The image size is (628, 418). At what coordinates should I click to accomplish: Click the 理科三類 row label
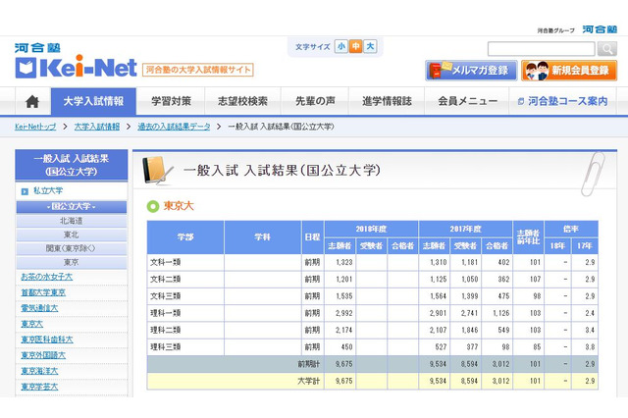(166, 346)
